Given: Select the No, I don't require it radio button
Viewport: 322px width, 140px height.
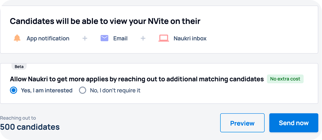Looking at the screenshot, I should coord(82,90).
